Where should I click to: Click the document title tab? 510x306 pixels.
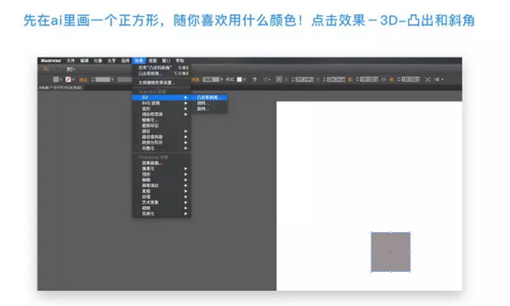pyautogui.click(x=60, y=88)
